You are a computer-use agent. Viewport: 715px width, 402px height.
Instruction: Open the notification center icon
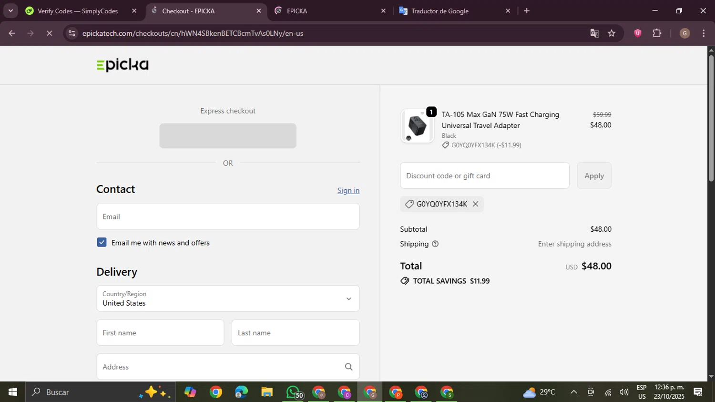click(698, 392)
